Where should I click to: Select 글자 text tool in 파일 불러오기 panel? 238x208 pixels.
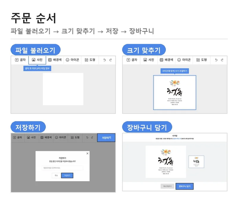click(20, 60)
